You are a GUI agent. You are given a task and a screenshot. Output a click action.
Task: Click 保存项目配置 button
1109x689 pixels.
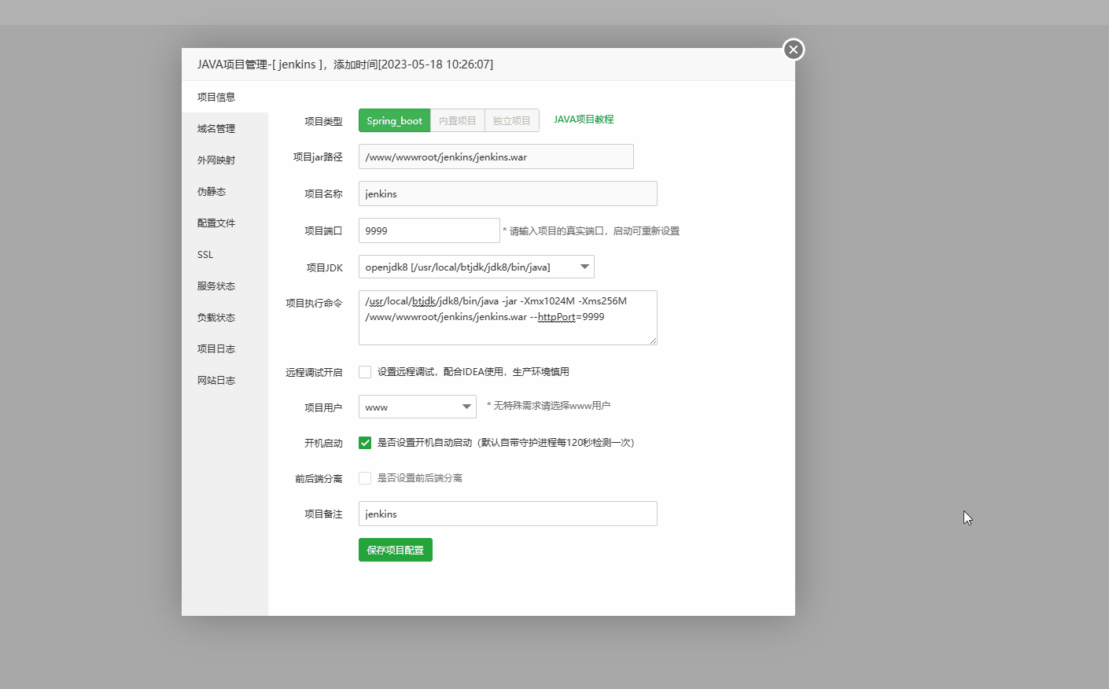396,550
